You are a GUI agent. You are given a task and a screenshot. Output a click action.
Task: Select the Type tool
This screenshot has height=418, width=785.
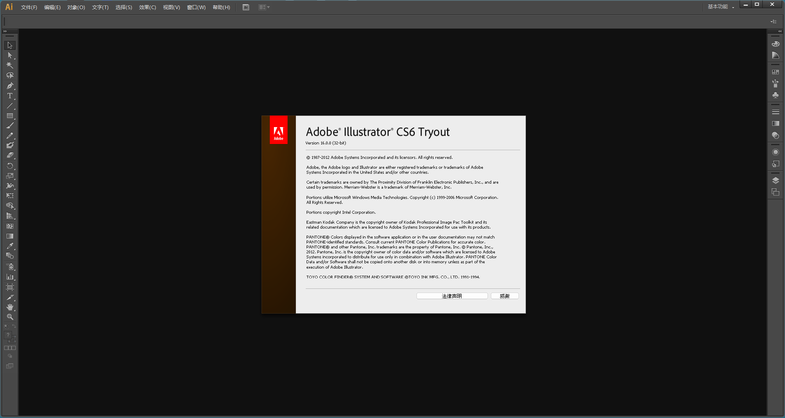(10, 96)
